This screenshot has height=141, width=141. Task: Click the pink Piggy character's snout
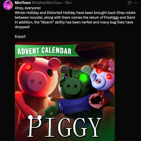[37, 81]
